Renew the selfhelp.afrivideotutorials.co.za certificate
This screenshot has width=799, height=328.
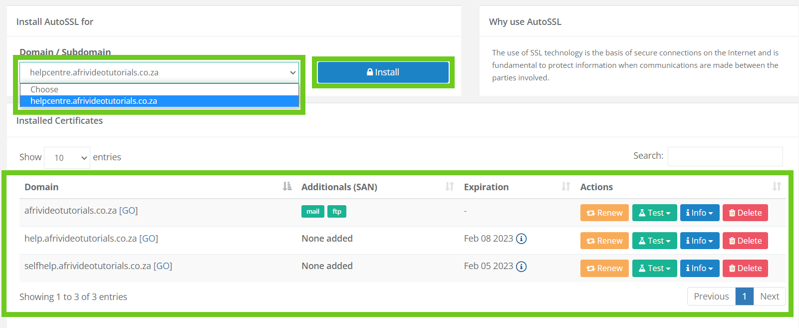604,268
